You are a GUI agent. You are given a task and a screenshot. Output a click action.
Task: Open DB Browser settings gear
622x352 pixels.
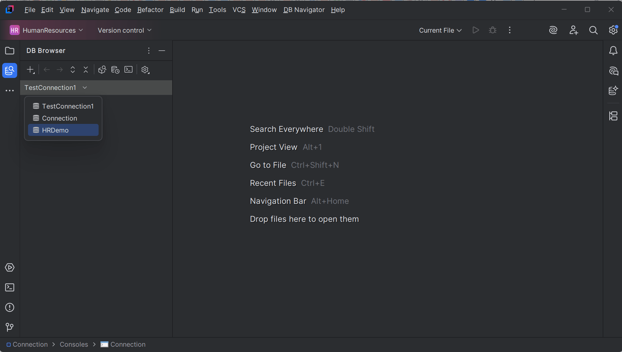click(145, 70)
